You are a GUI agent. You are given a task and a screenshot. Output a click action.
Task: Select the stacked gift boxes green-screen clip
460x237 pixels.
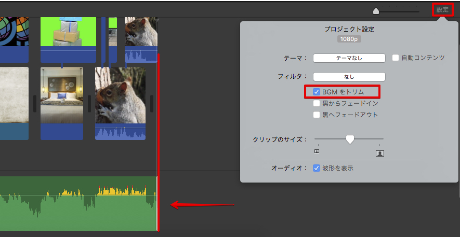tap(69, 32)
